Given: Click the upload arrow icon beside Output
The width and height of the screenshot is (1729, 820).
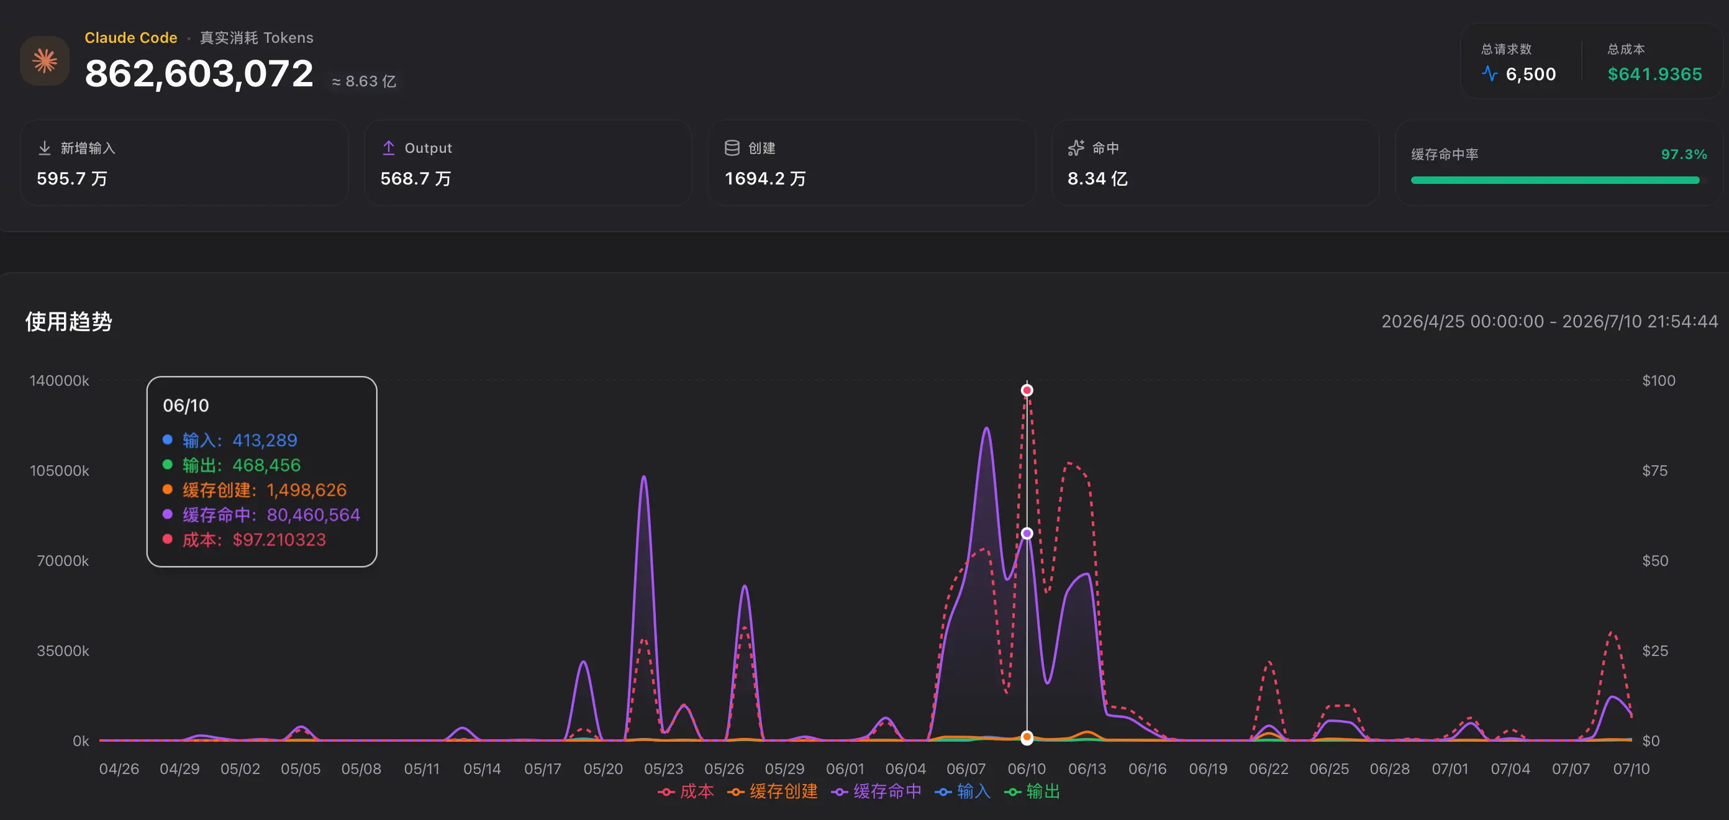Looking at the screenshot, I should point(389,148).
